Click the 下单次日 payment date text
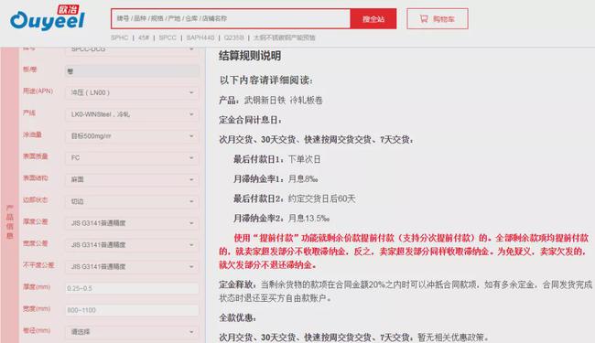595x343 pixels. tap(304, 159)
